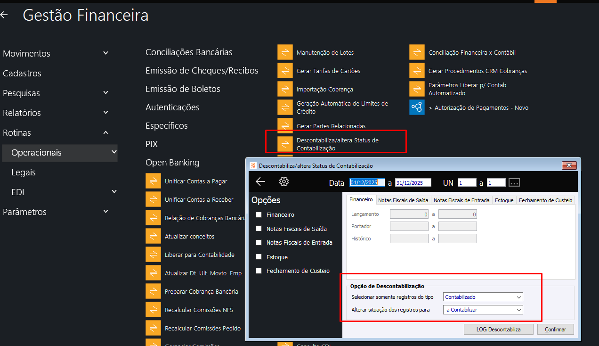Check the Financeiro option
The width and height of the screenshot is (599, 346).
point(259,214)
